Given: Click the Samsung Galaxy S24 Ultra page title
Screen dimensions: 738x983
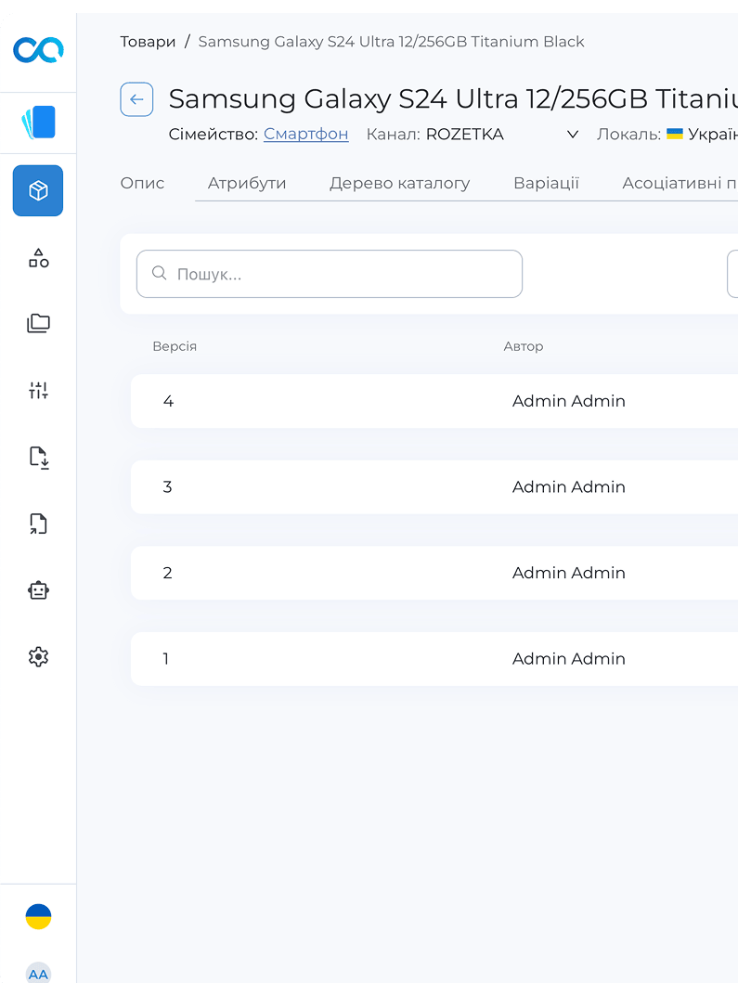Looking at the screenshot, I should click(x=453, y=99).
